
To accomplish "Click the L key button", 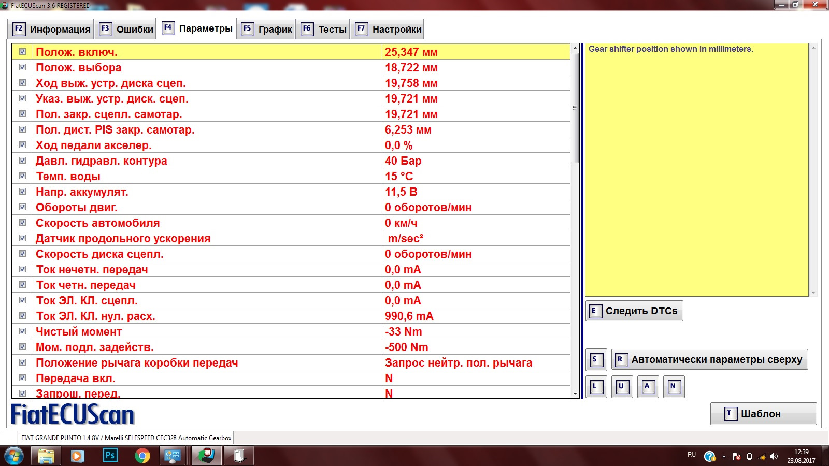I will coord(596,386).
